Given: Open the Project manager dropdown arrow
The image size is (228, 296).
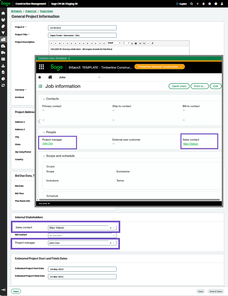Looking at the screenshot, I should 114,243.
